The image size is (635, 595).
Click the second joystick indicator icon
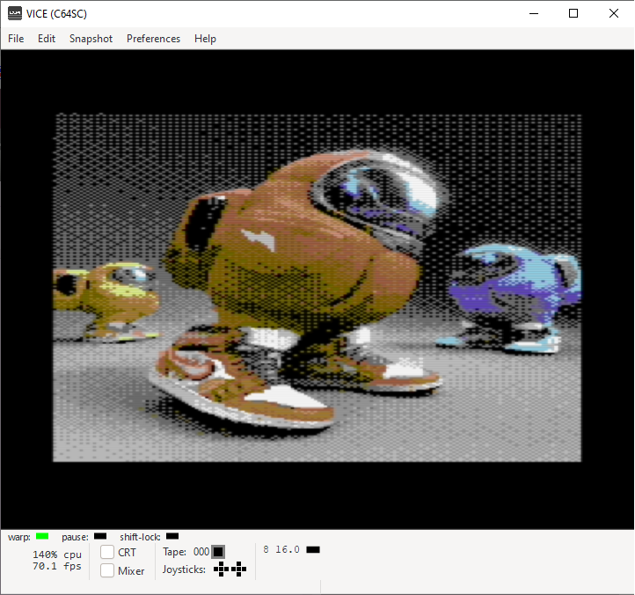coord(239,569)
